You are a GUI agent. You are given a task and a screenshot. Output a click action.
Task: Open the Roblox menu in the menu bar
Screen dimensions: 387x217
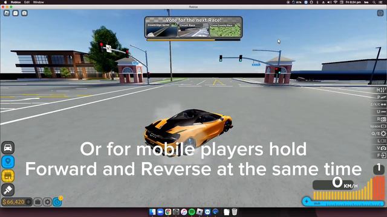point(16,2)
